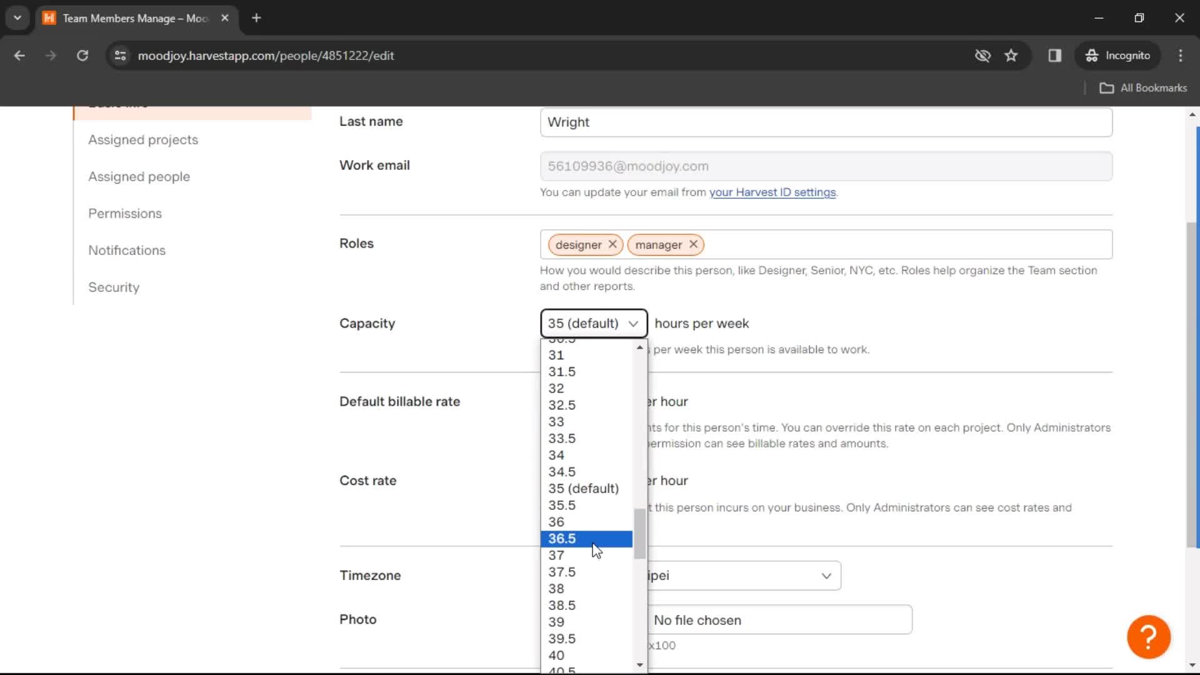Open Assigned people section
Image resolution: width=1200 pixels, height=675 pixels.
tap(139, 177)
